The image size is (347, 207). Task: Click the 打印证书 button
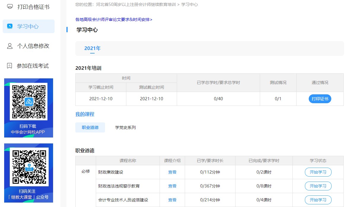pos(319,99)
